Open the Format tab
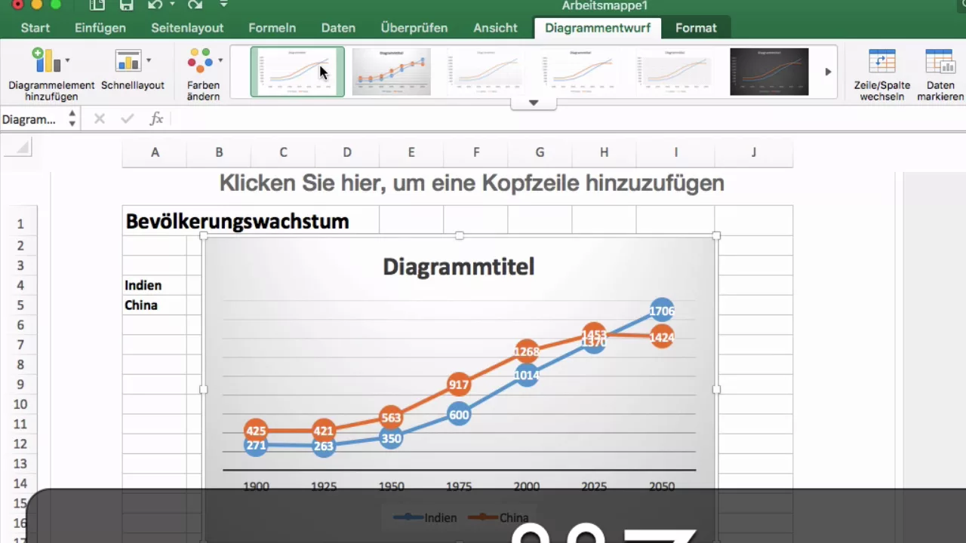This screenshot has width=966, height=543. pyautogui.click(x=696, y=28)
